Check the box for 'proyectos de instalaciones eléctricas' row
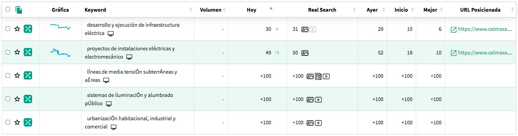 8,52
